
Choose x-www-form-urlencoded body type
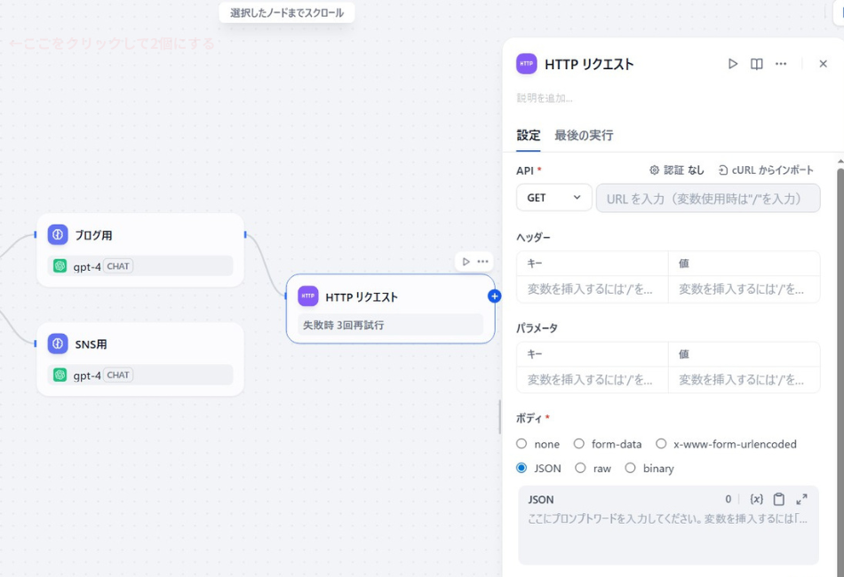click(x=661, y=444)
